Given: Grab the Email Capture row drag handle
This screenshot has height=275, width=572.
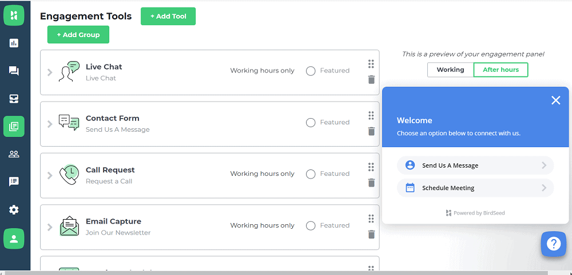Looking at the screenshot, I should pyautogui.click(x=371, y=219).
